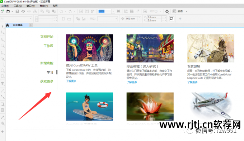Image resolution: width=244 pixels, height=141 pixels.
Task: Select the Crop tool in the toolbox
Action: pos(3,39)
